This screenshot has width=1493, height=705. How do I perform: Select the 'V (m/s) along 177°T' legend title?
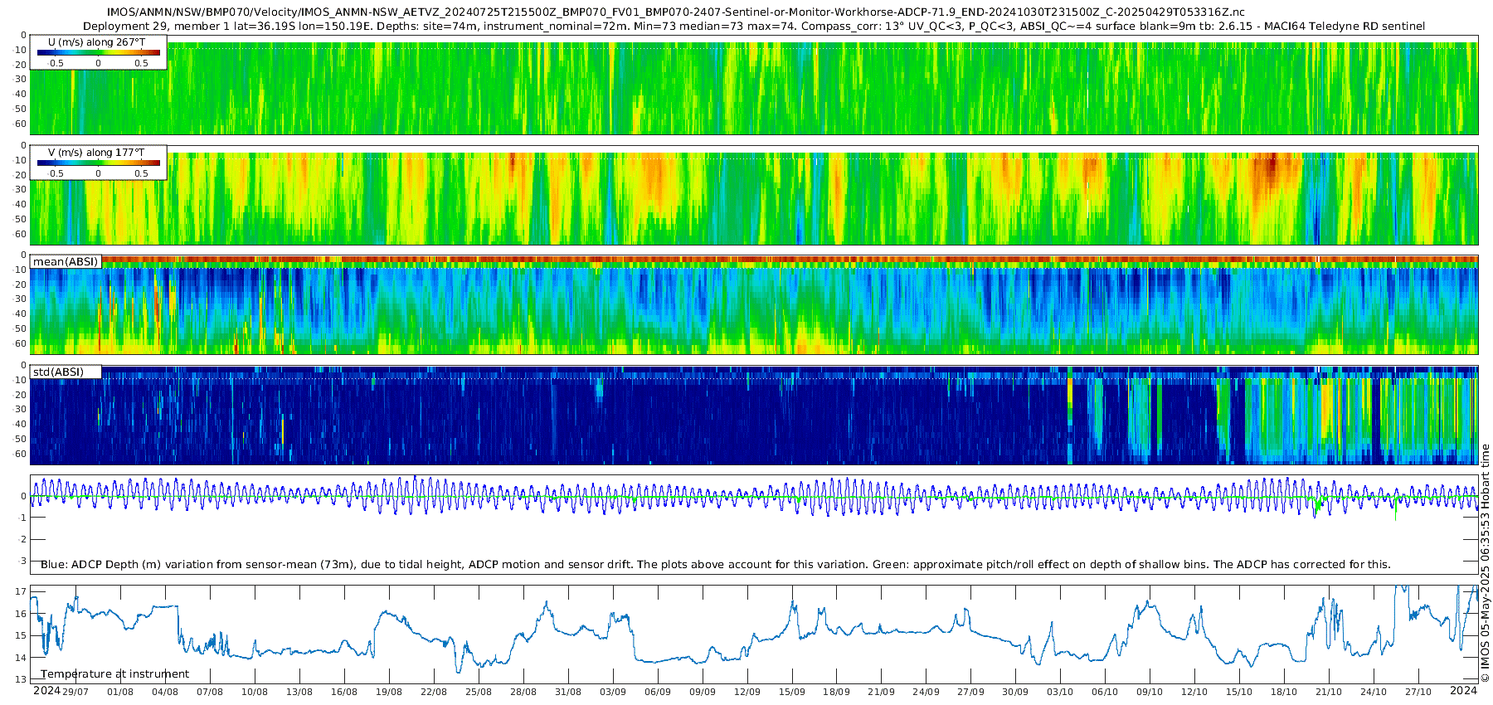coord(96,153)
